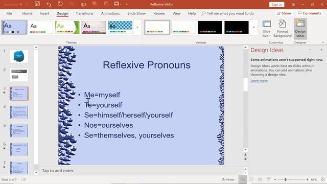Click the Se=themselves, yourselves bullet
This screenshot has height=184, width=327.
(x=129, y=135)
